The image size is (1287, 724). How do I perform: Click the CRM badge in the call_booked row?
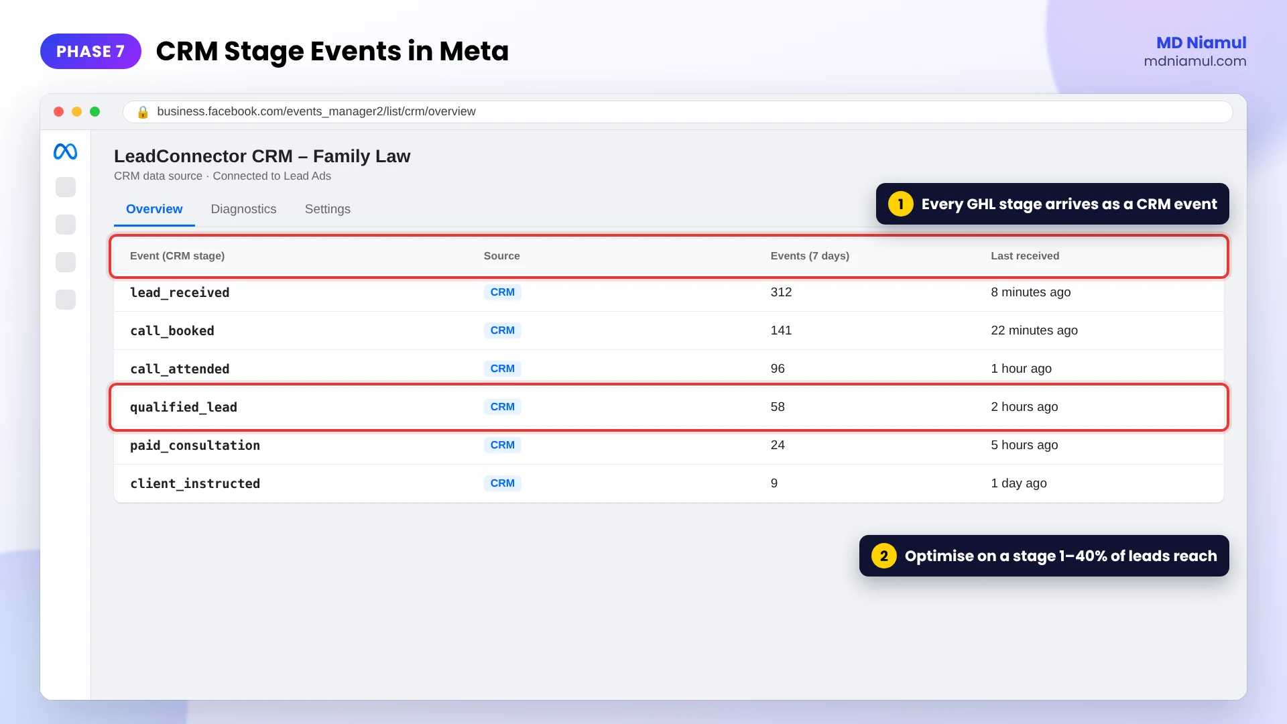[503, 330]
